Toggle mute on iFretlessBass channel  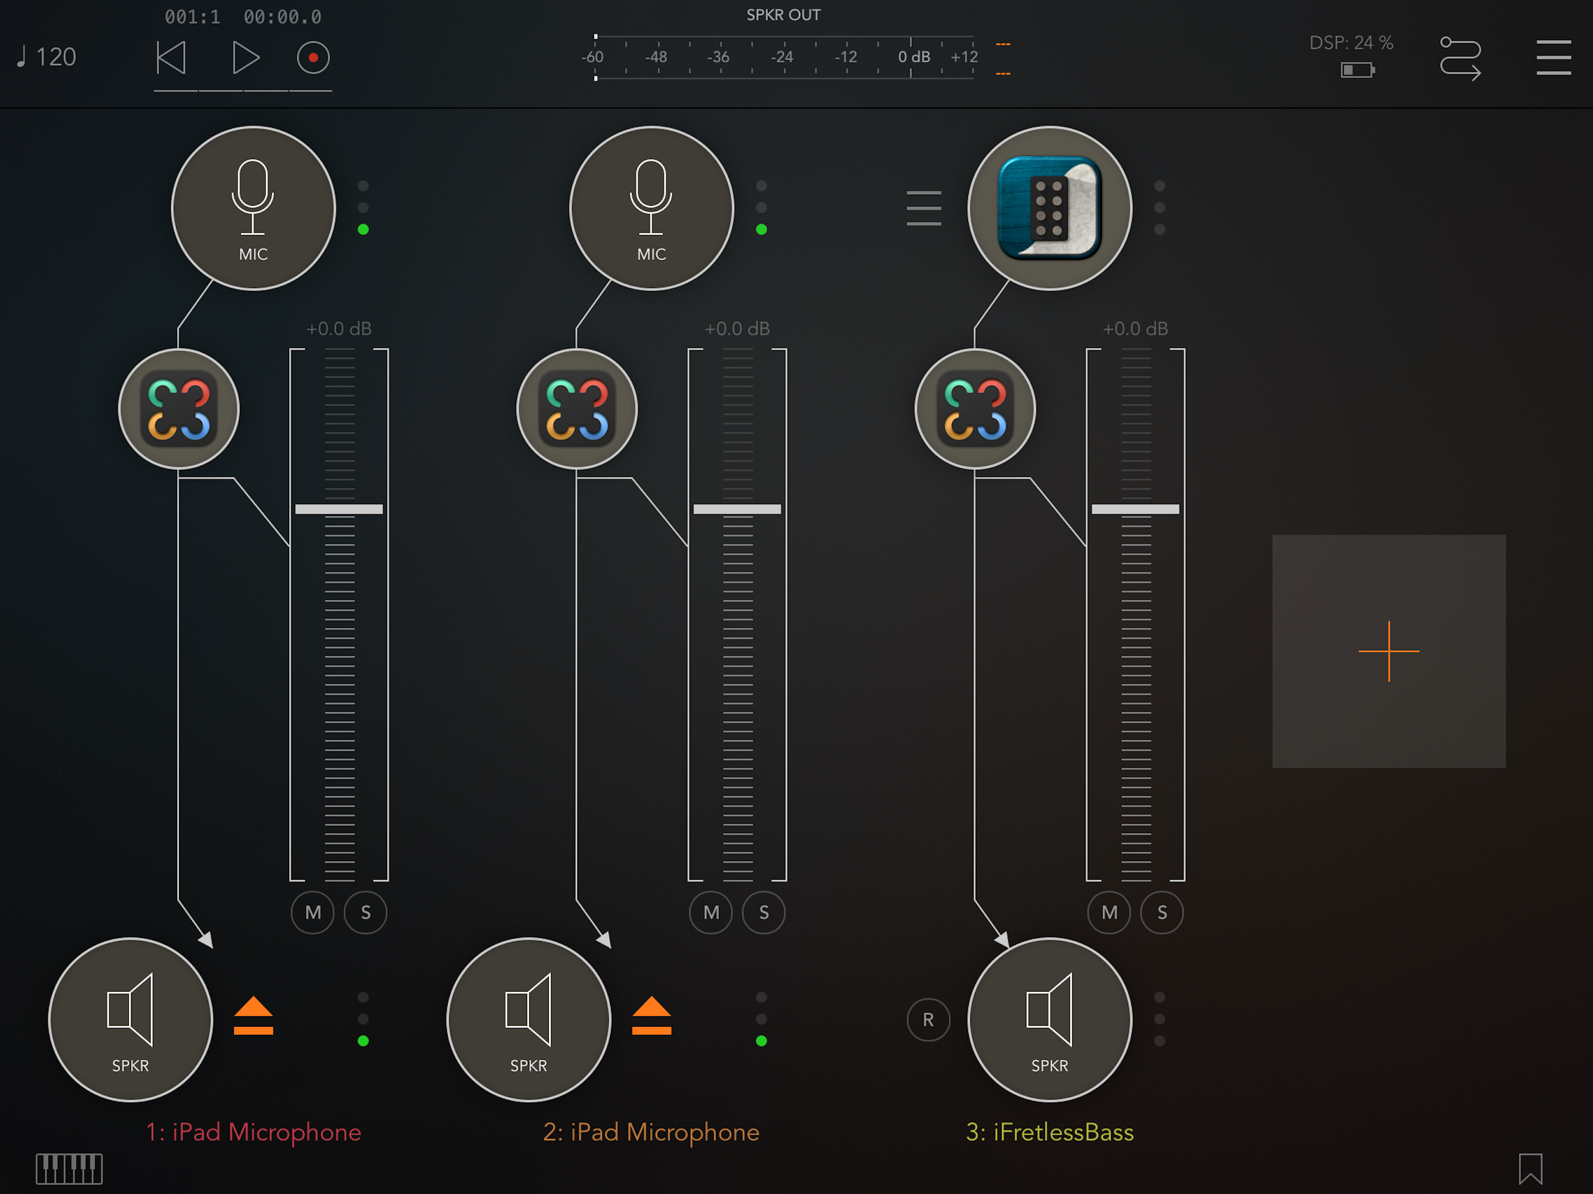point(1109,912)
